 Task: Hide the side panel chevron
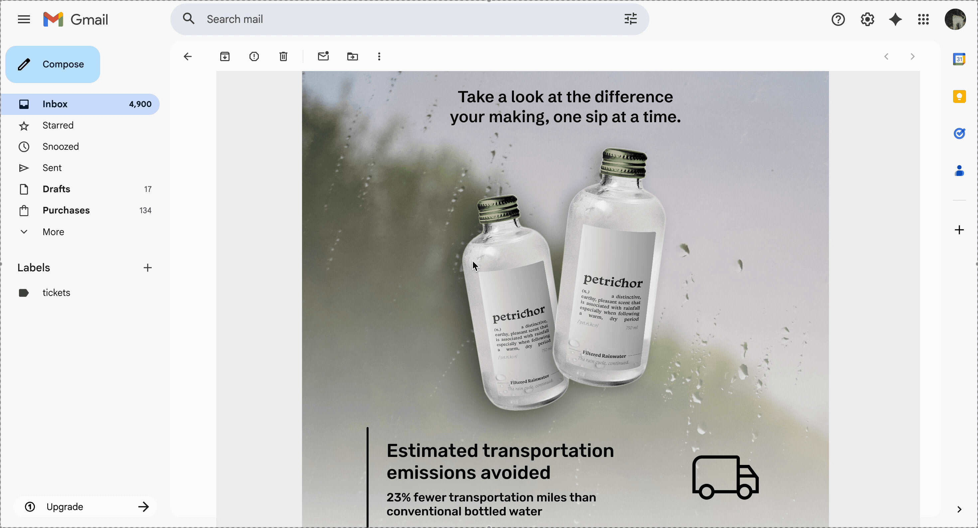click(x=959, y=509)
